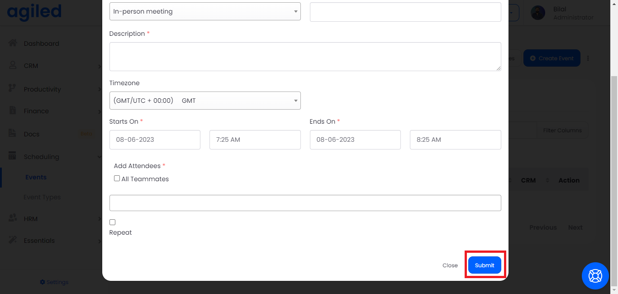The image size is (618, 294).
Task: Click the Finance document icon
Action: [13, 111]
